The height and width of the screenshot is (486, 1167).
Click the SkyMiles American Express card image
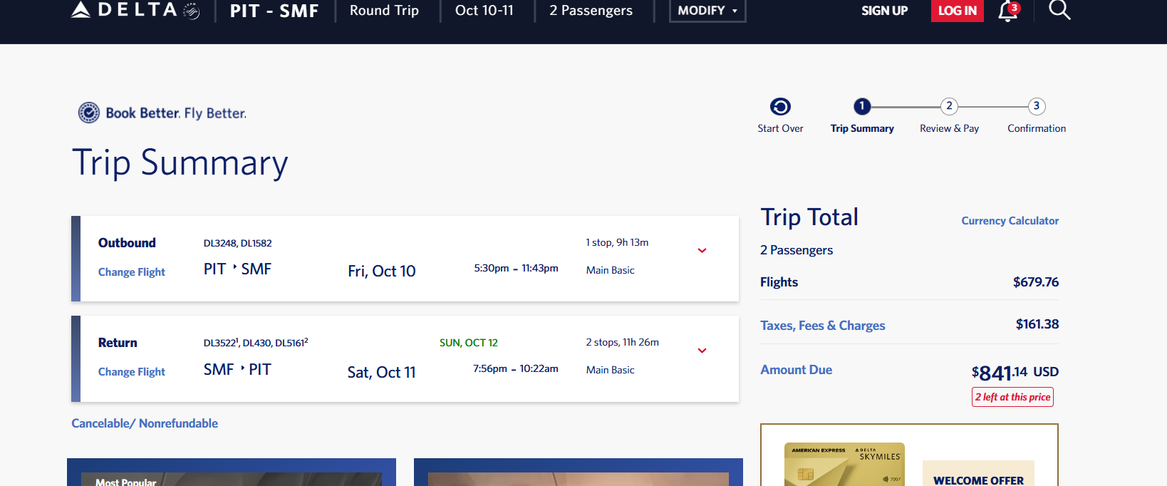point(844,465)
